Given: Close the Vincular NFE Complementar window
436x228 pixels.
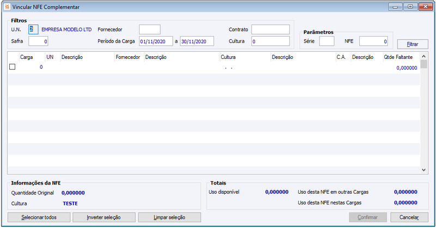Looking at the screenshot, I should (426, 7).
